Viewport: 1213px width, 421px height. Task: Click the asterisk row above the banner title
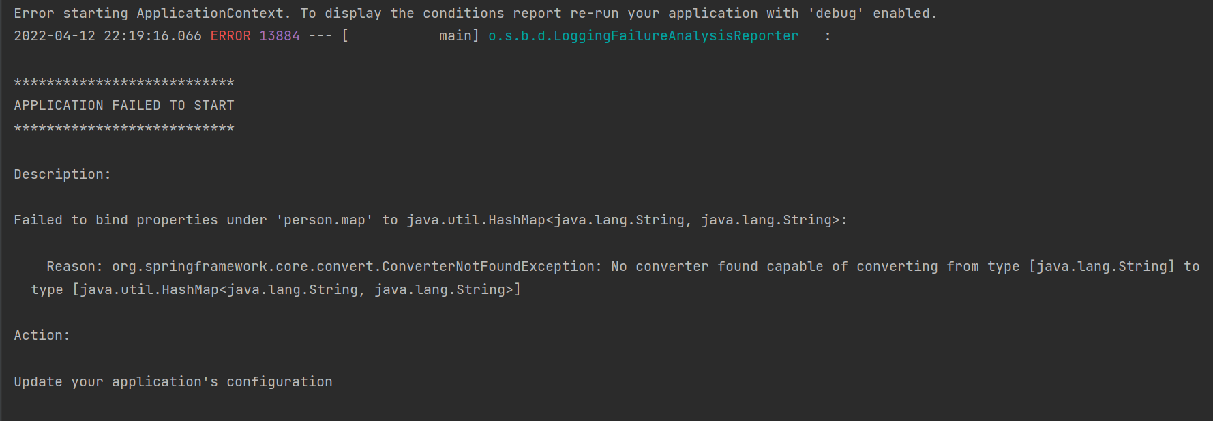click(124, 83)
